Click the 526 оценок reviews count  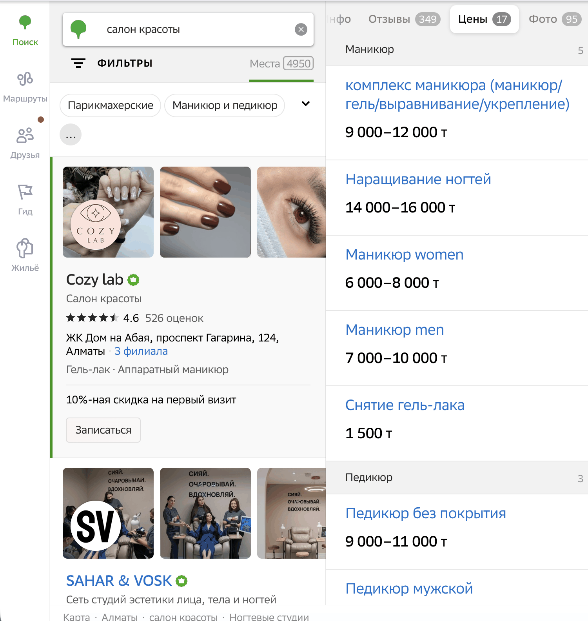pyautogui.click(x=174, y=318)
